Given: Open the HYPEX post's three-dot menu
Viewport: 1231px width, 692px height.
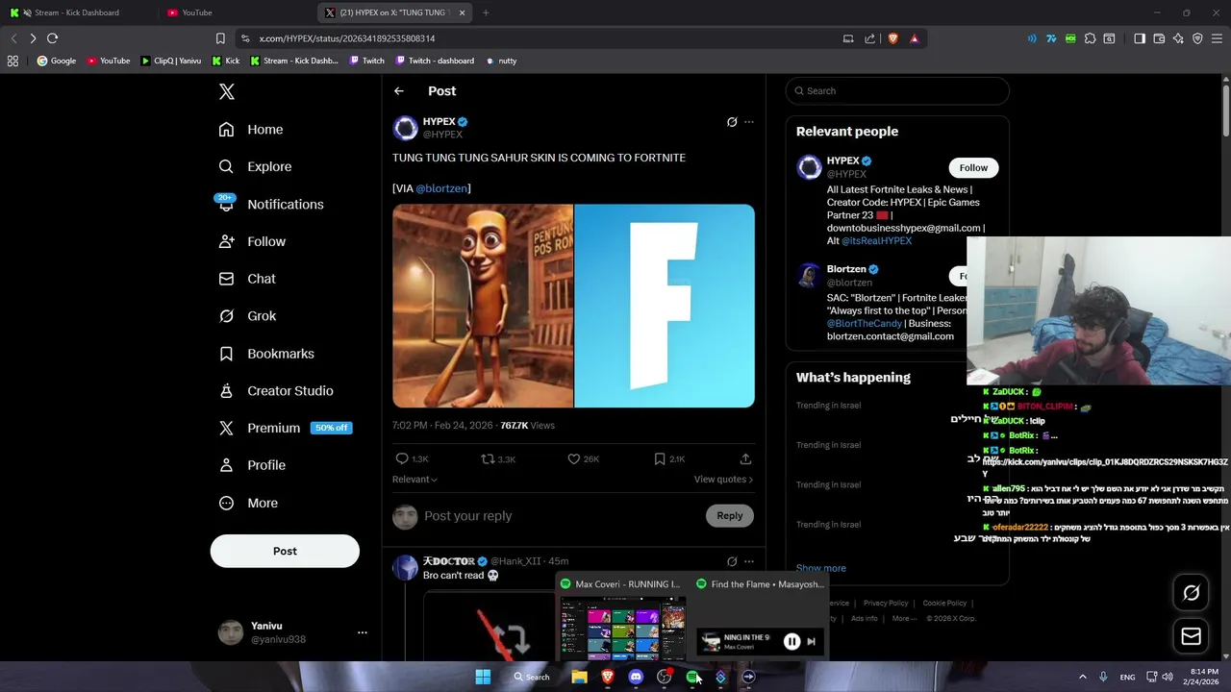Looking at the screenshot, I should click(749, 122).
